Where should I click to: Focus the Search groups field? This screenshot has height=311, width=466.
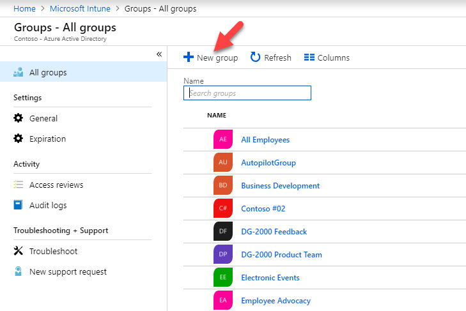pyautogui.click(x=247, y=93)
